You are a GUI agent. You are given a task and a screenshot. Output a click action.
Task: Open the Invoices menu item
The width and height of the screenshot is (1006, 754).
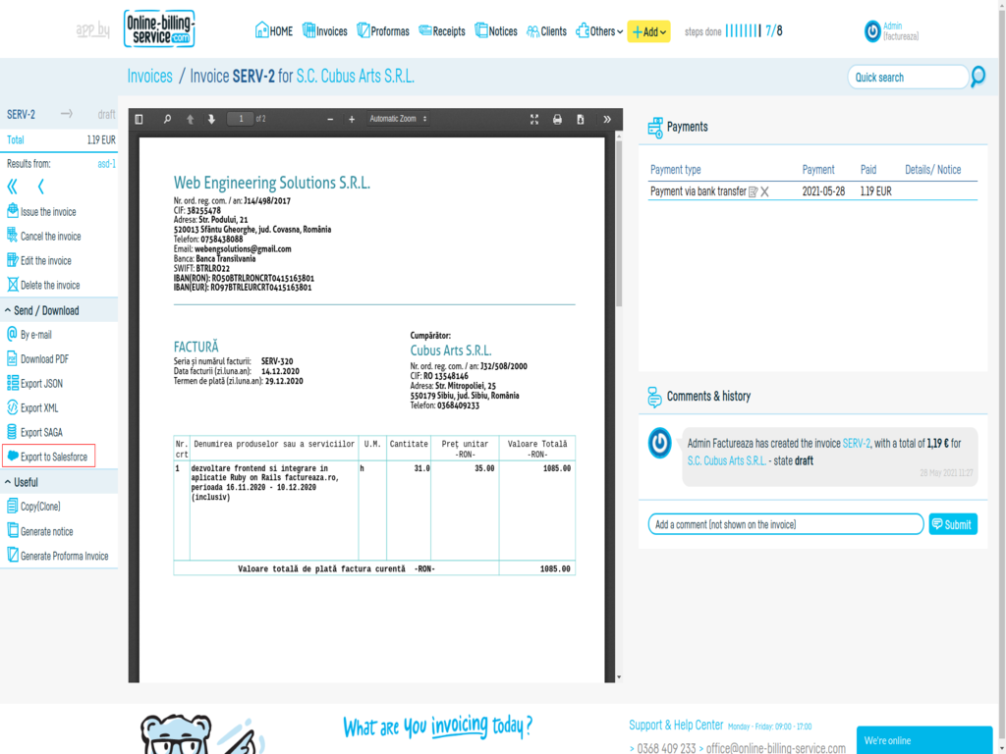(324, 31)
